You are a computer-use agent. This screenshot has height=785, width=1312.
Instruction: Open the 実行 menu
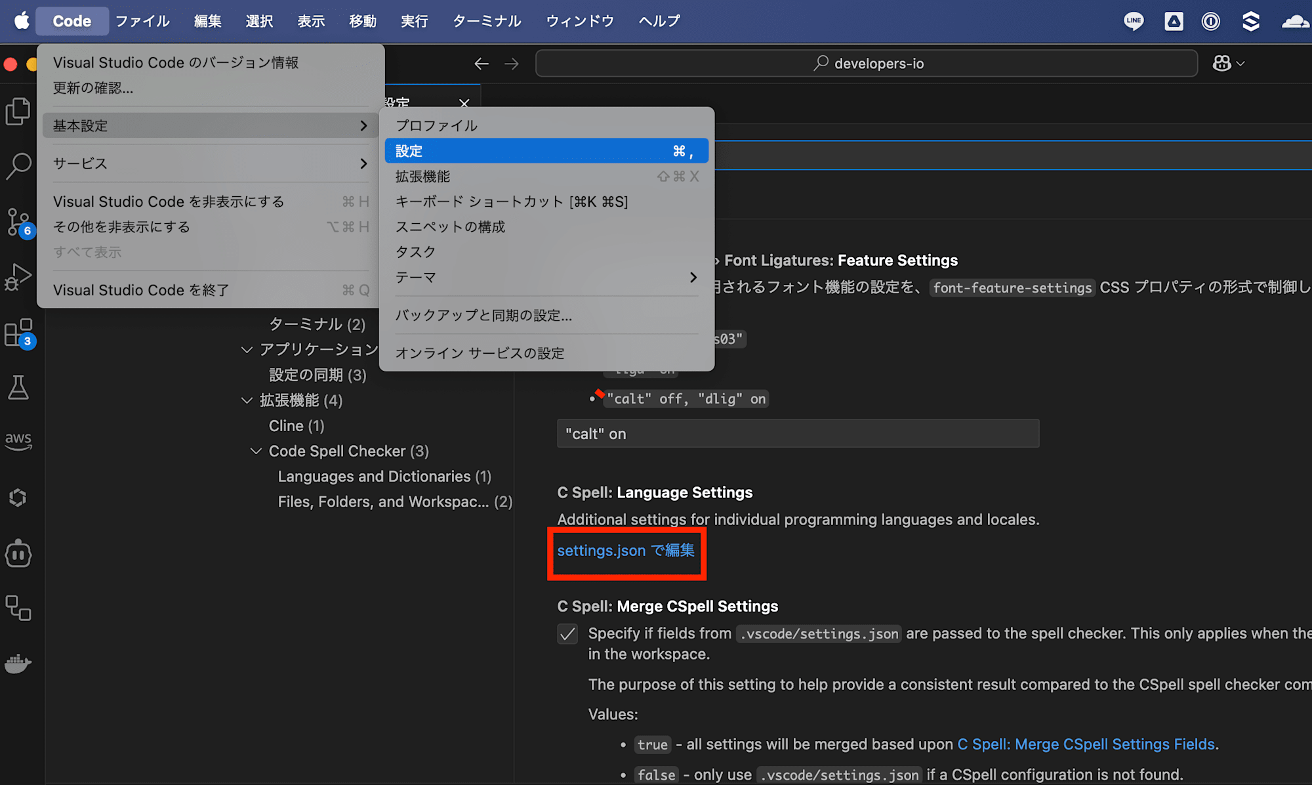415,21
